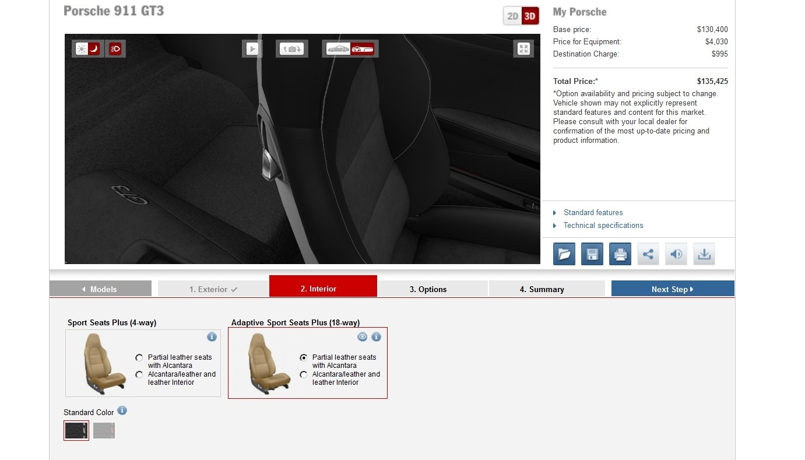Switch to exterior car view icon
Image resolution: width=805 pixels, height=460 pixels.
pyautogui.click(x=338, y=49)
